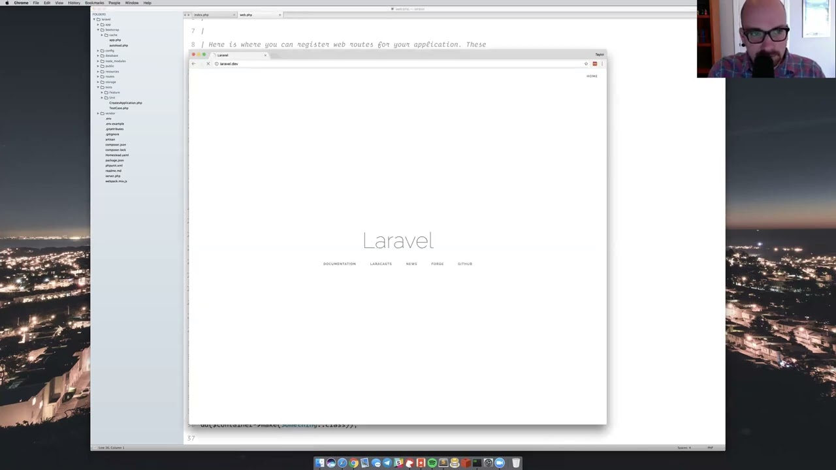Click the site info icon before laravel.dev
This screenshot has height=470, width=836.
(216, 63)
